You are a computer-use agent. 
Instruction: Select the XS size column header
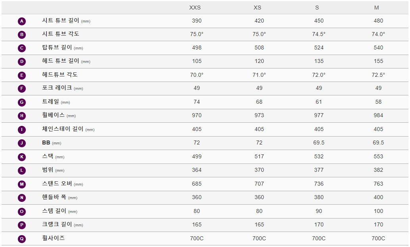click(x=257, y=8)
